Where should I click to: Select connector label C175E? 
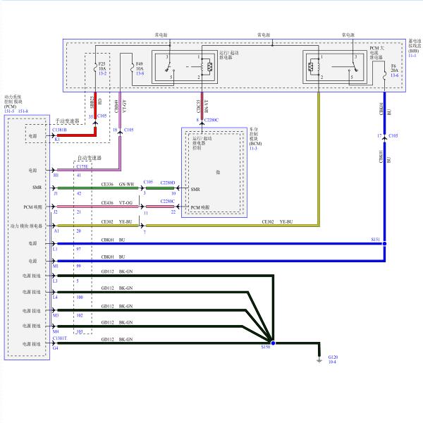click(82, 166)
